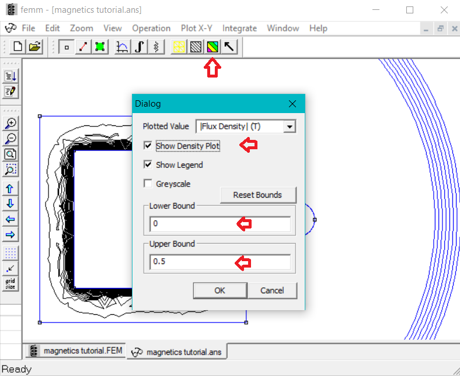Open the vector plot arrow tool
The image size is (460, 376).
(x=229, y=47)
